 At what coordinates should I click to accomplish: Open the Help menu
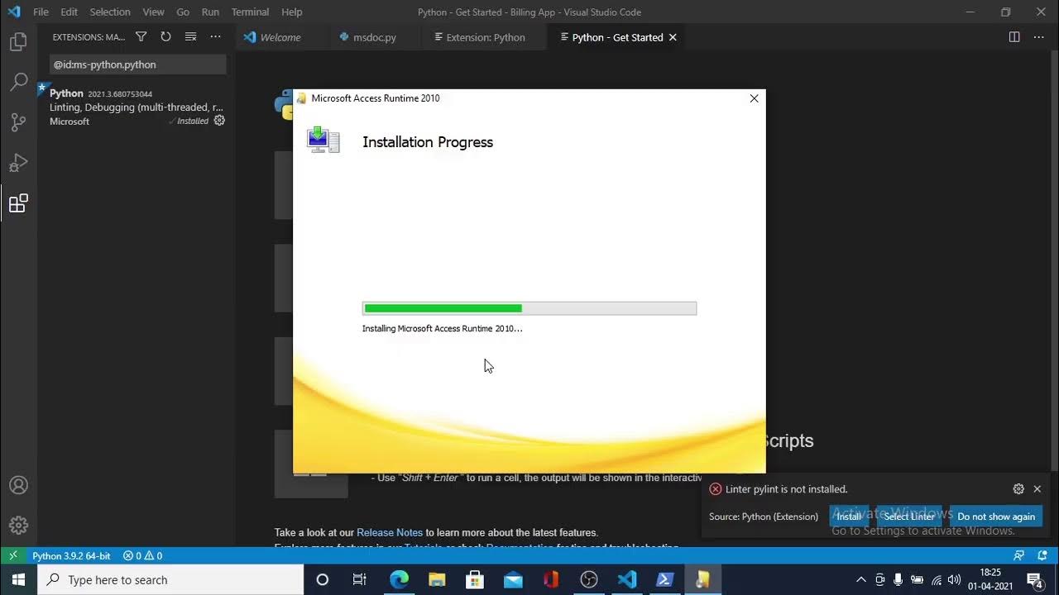[291, 12]
